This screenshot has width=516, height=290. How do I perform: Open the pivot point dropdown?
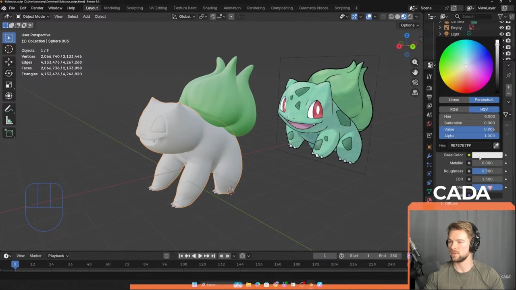point(203,17)
